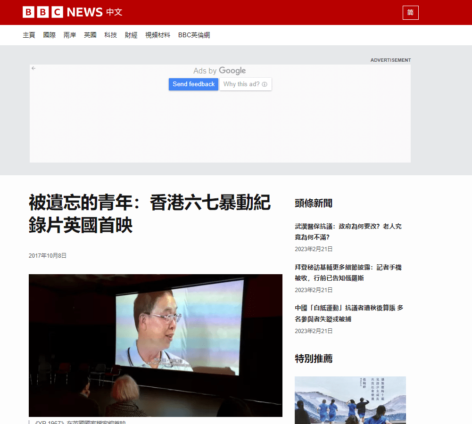Open the 國際 section
472x424 pixels.
(50, 35)
